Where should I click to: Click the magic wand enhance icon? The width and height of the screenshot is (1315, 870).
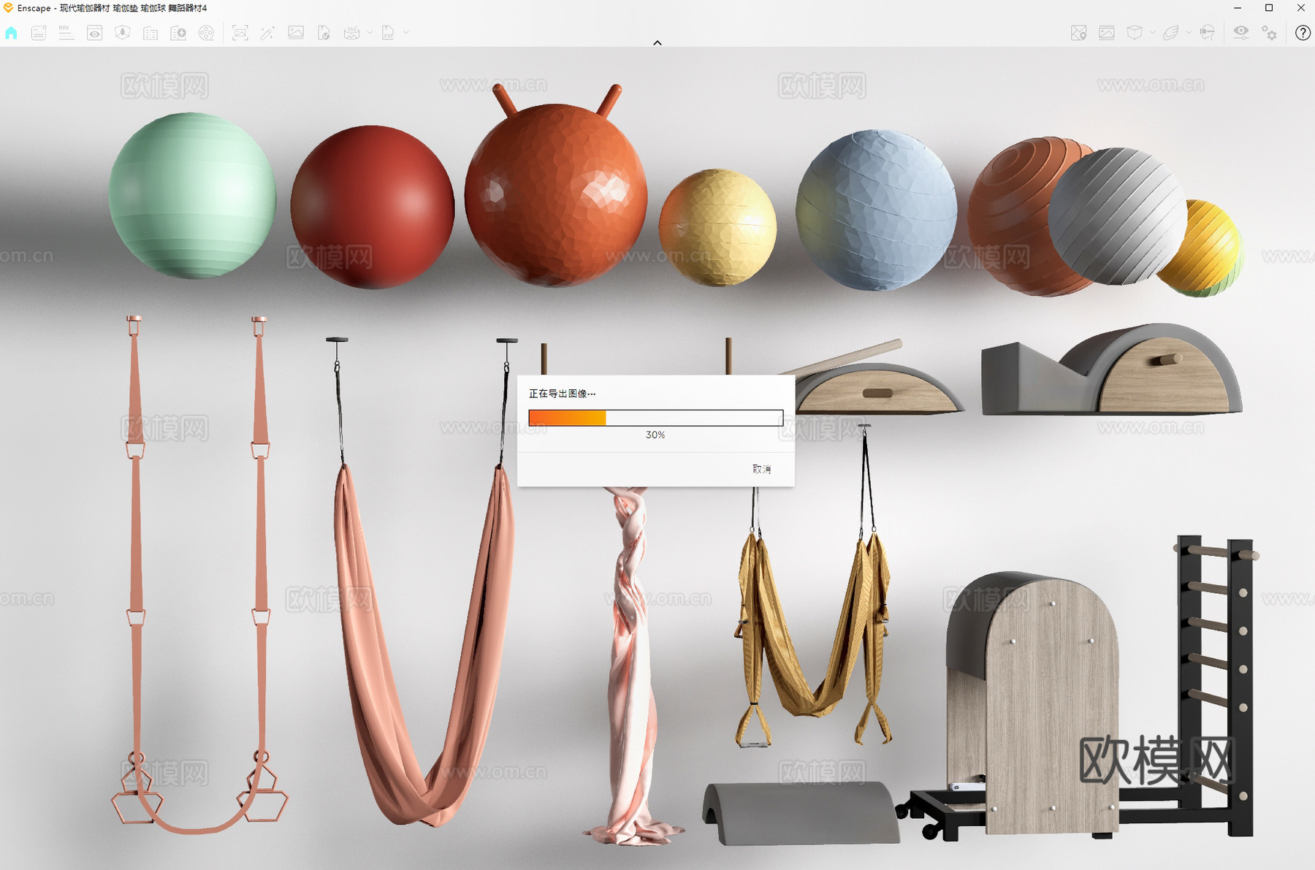267,33
